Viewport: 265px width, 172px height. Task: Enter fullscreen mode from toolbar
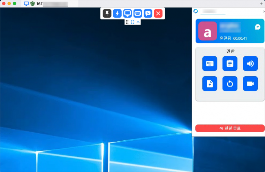click(132, 22)
